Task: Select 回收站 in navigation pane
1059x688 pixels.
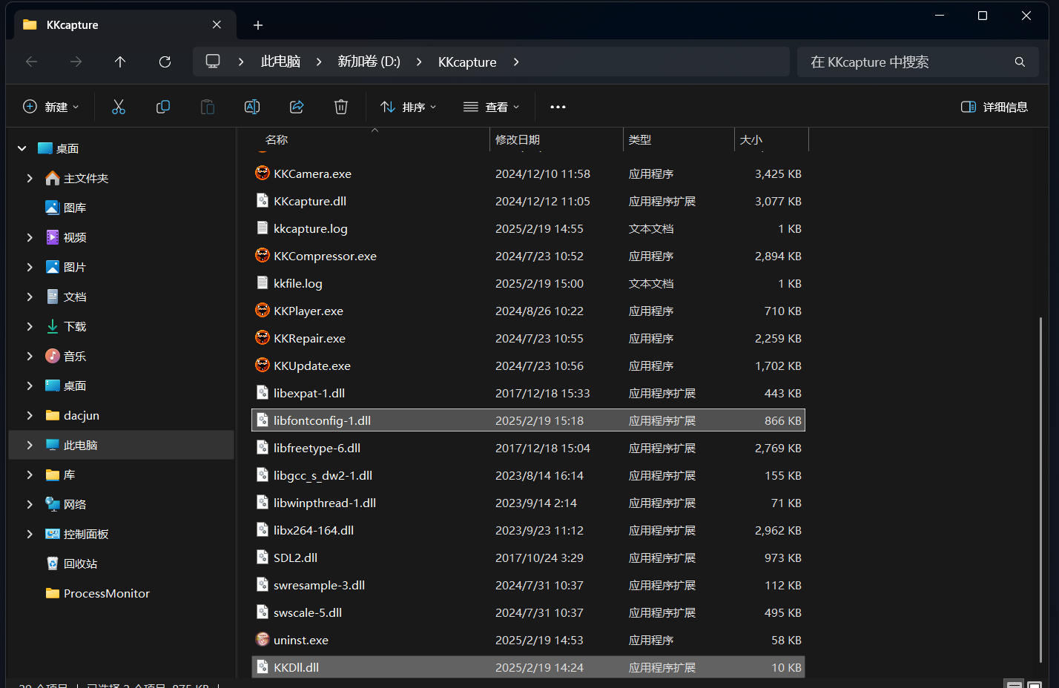Action: [80, 563]
